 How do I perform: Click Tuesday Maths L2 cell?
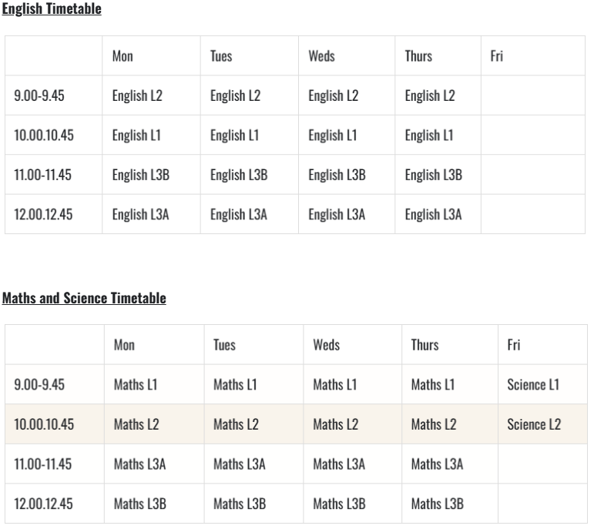236,424
